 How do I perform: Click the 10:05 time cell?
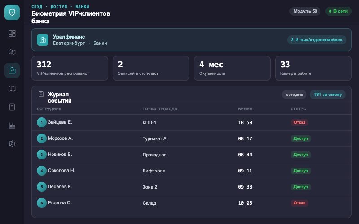coord(245,203)
